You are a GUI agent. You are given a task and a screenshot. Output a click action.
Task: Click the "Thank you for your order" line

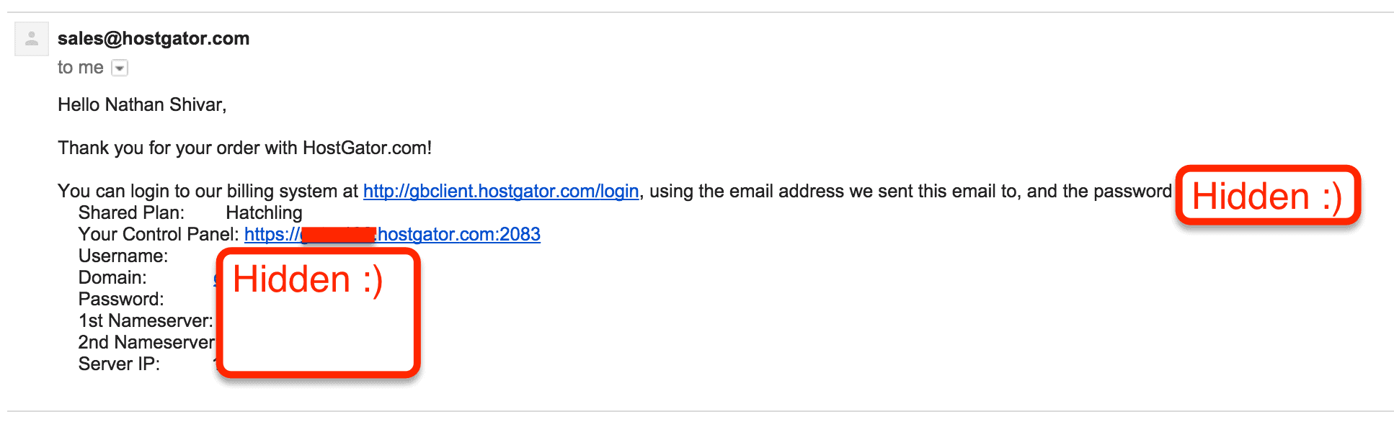244,148
